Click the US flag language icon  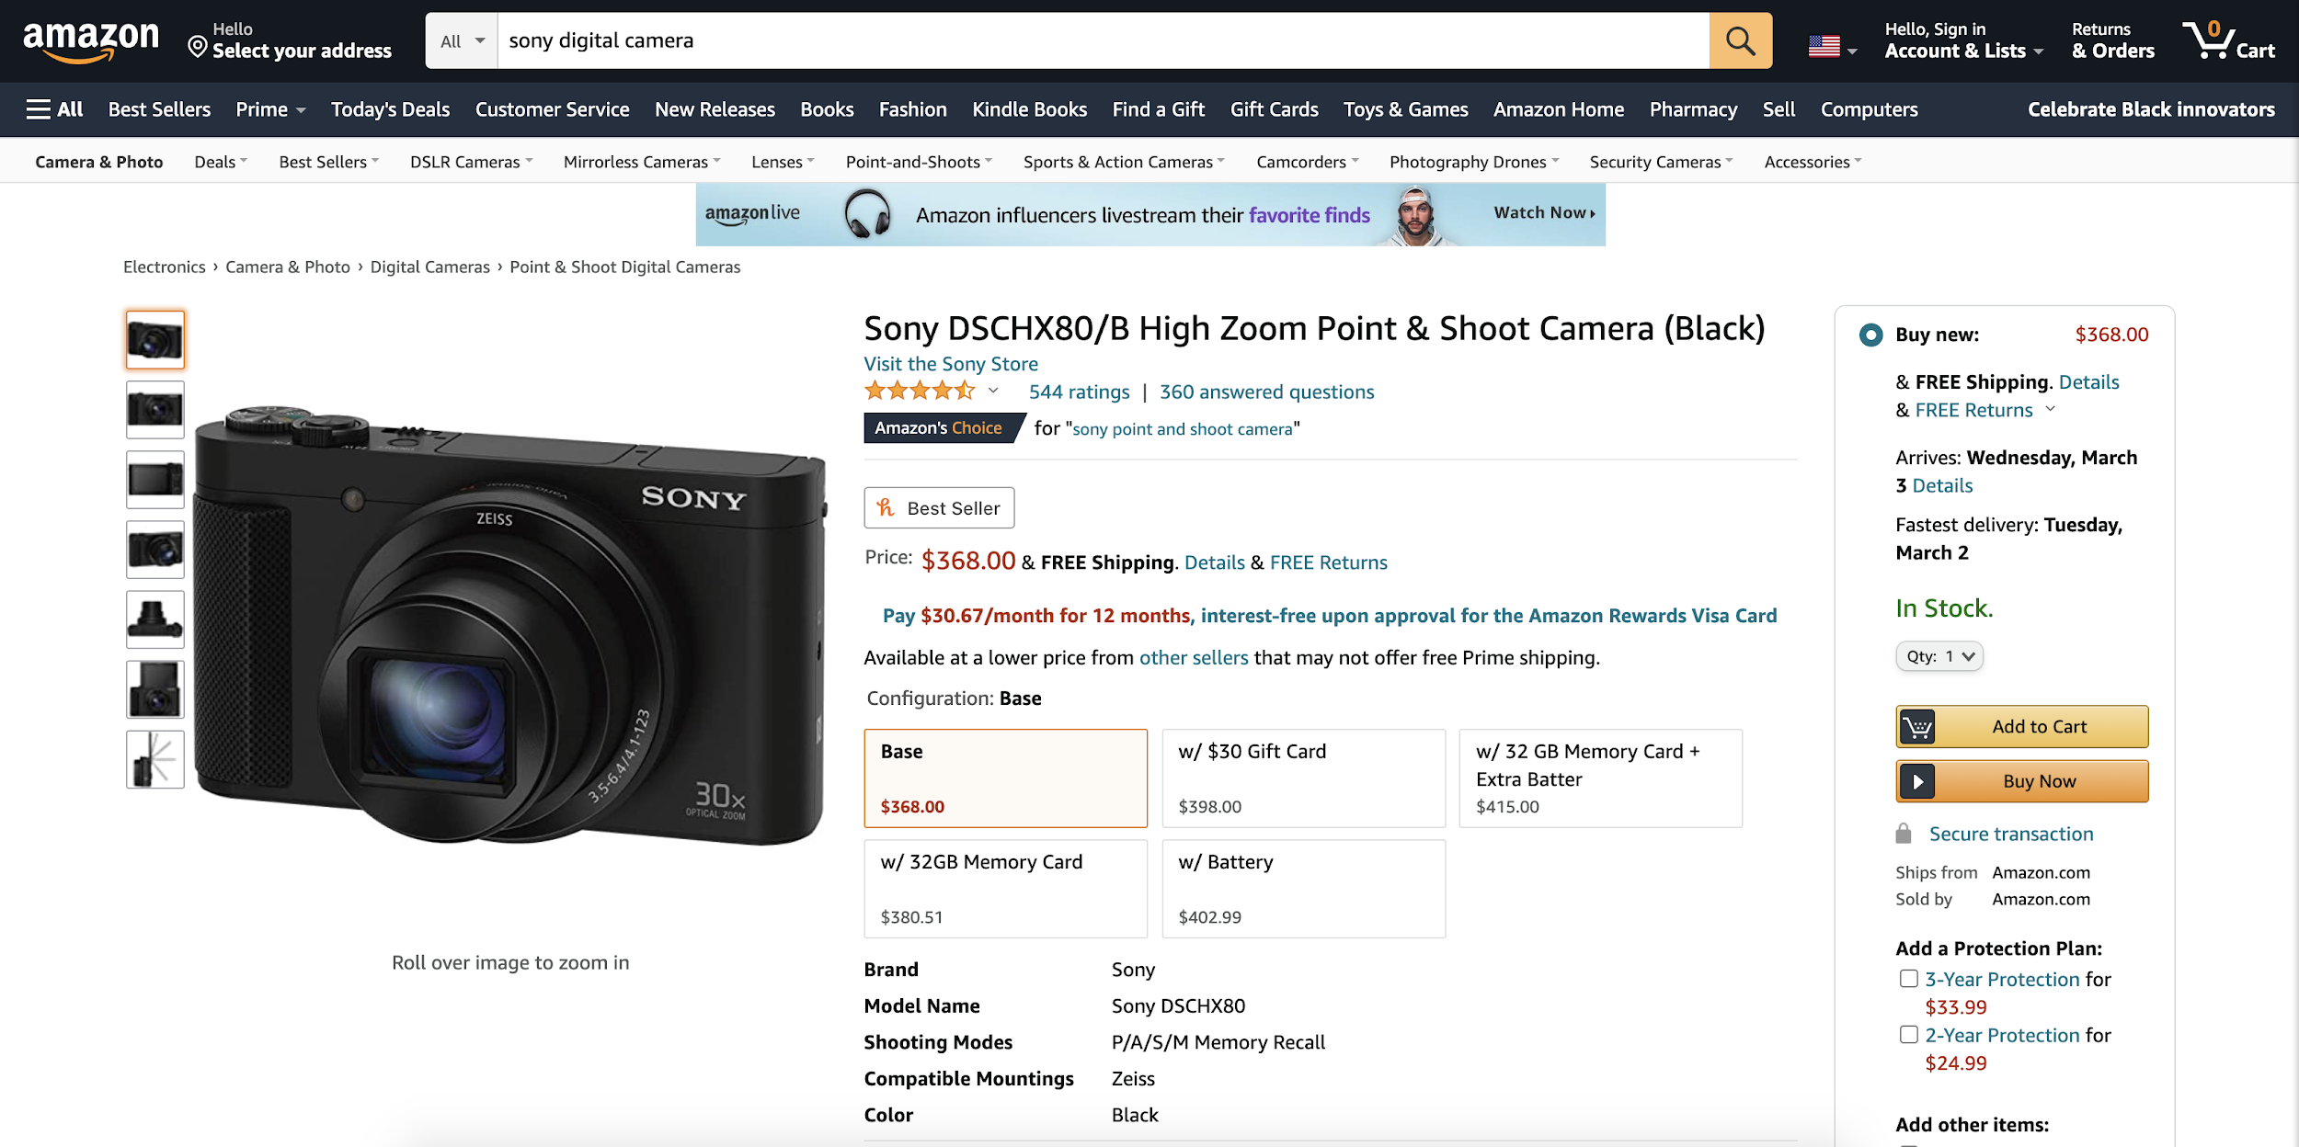coord(1824,46)
